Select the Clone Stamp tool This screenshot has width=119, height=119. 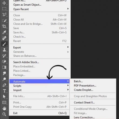coord(4,50)
